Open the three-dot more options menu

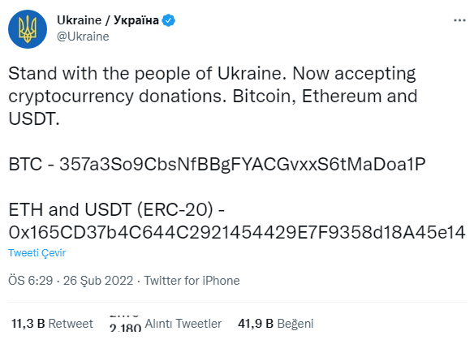(x=459, y=20)
